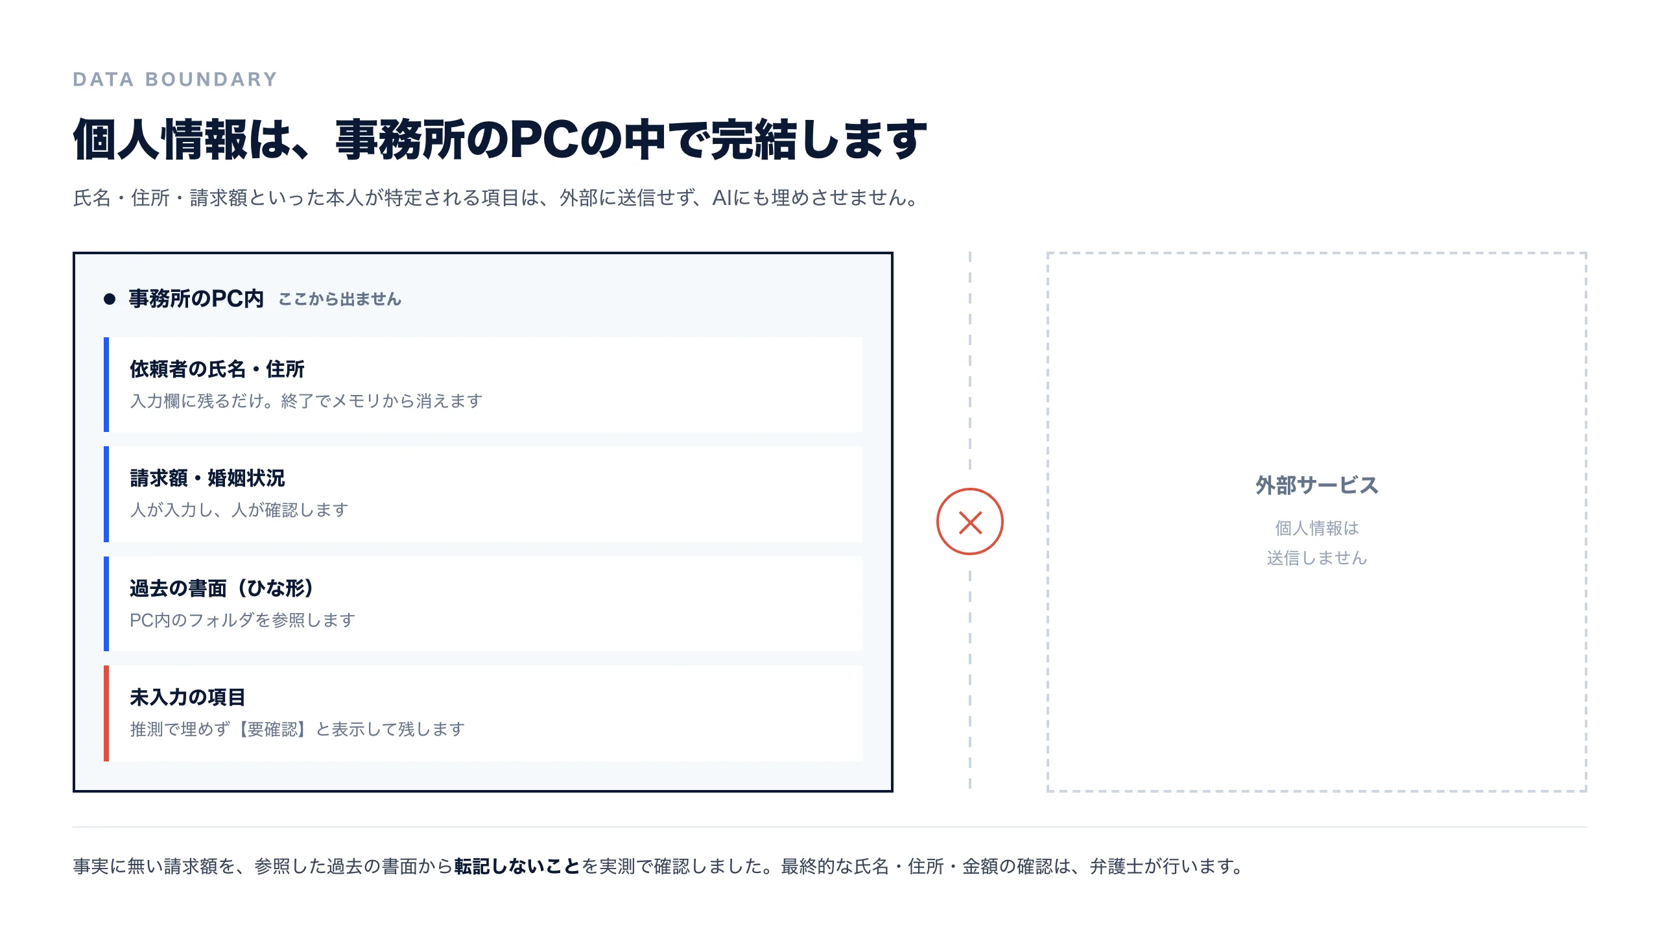Image resolution: width=1660 pixels, height=934 pixels.
Task: Click the subtitle starting with 氏名・住所・請求額
Action: (x=497, y=198)
